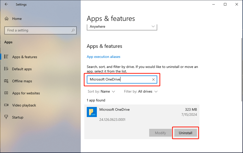
Task: Click the 7/15/2024 install date
Action: [x=189, y=114]
